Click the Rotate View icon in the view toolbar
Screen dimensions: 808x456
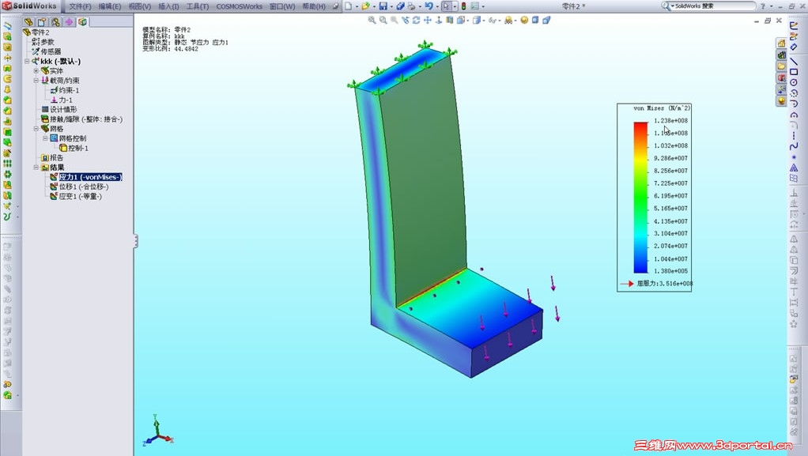pyautogui.click(x=417, y=20)
